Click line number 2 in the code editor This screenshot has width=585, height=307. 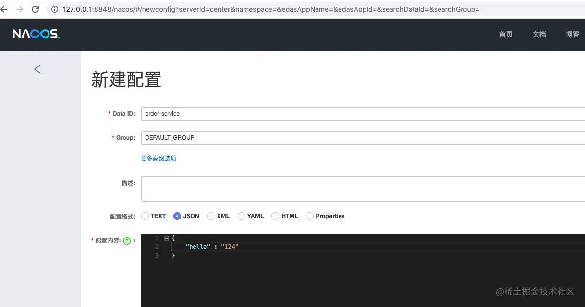[x=157, y=247]
